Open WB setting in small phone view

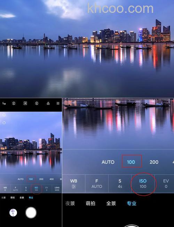pos(5,189)
